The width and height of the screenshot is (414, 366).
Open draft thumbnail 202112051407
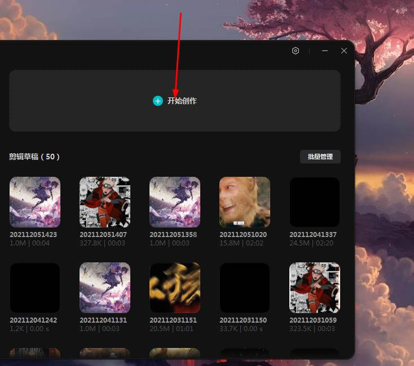click(x=105, y=202)
